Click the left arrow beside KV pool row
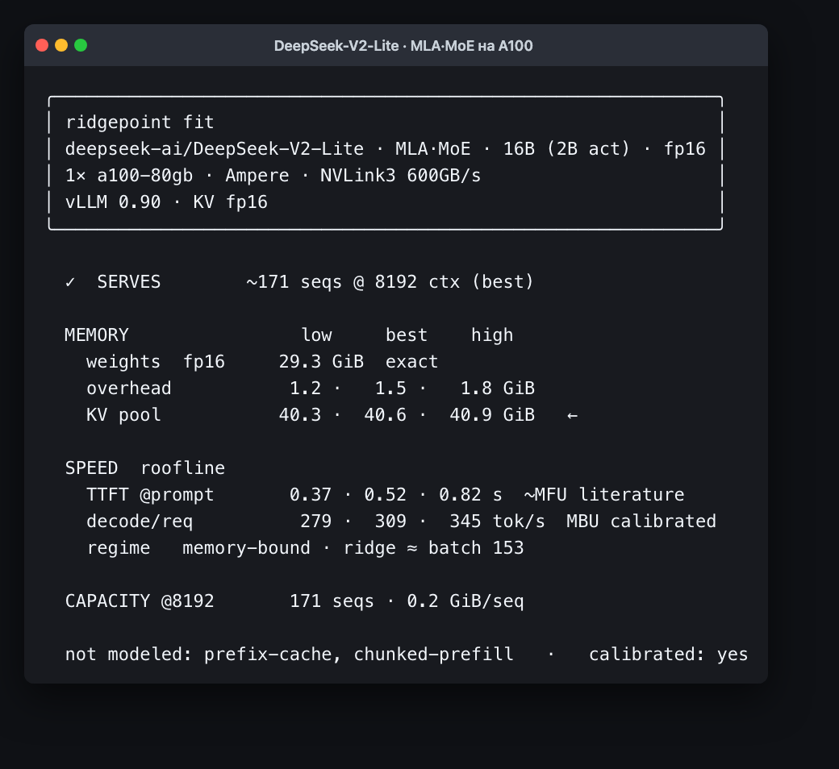 [572, 415]
